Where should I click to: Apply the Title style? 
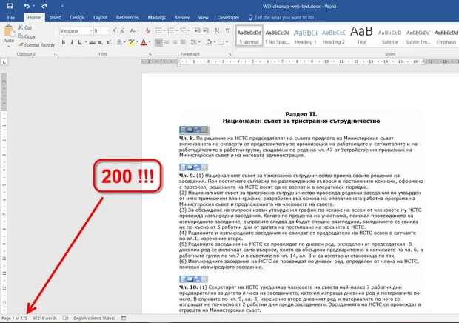(x=361, y=36)
